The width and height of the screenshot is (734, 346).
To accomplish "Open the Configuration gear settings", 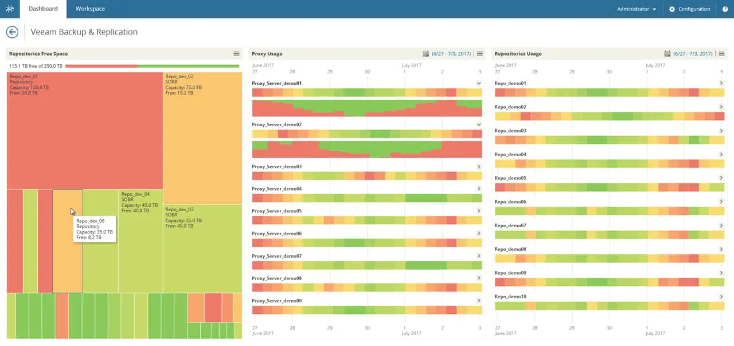I will pyautogui.click(x=689, y=9).
